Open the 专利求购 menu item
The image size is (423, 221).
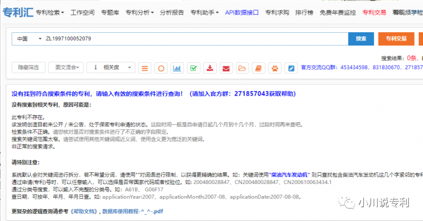[277, 13]
